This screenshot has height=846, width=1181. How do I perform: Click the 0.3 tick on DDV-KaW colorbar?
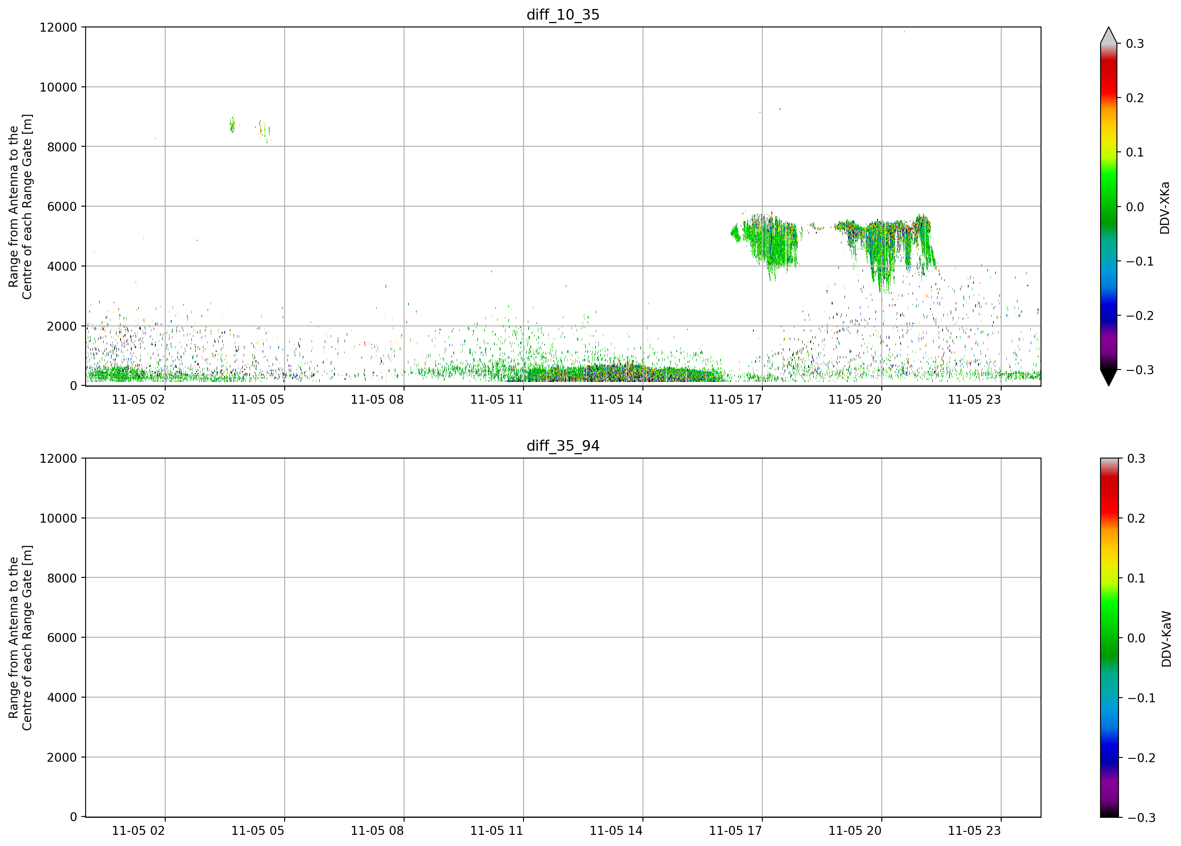coord(1136,458)
